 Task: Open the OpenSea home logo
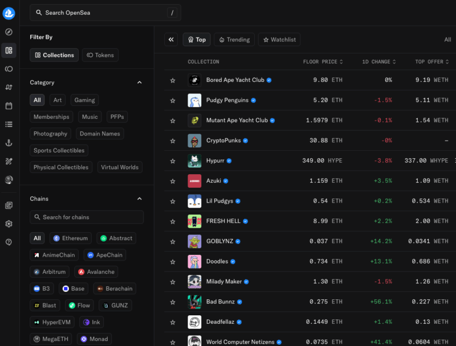(x=9, y=13)
